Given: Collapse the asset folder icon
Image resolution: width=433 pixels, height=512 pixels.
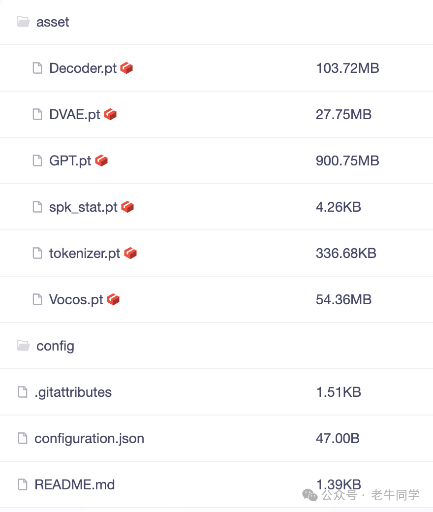Looking at the screenshot, I should 23,22.
